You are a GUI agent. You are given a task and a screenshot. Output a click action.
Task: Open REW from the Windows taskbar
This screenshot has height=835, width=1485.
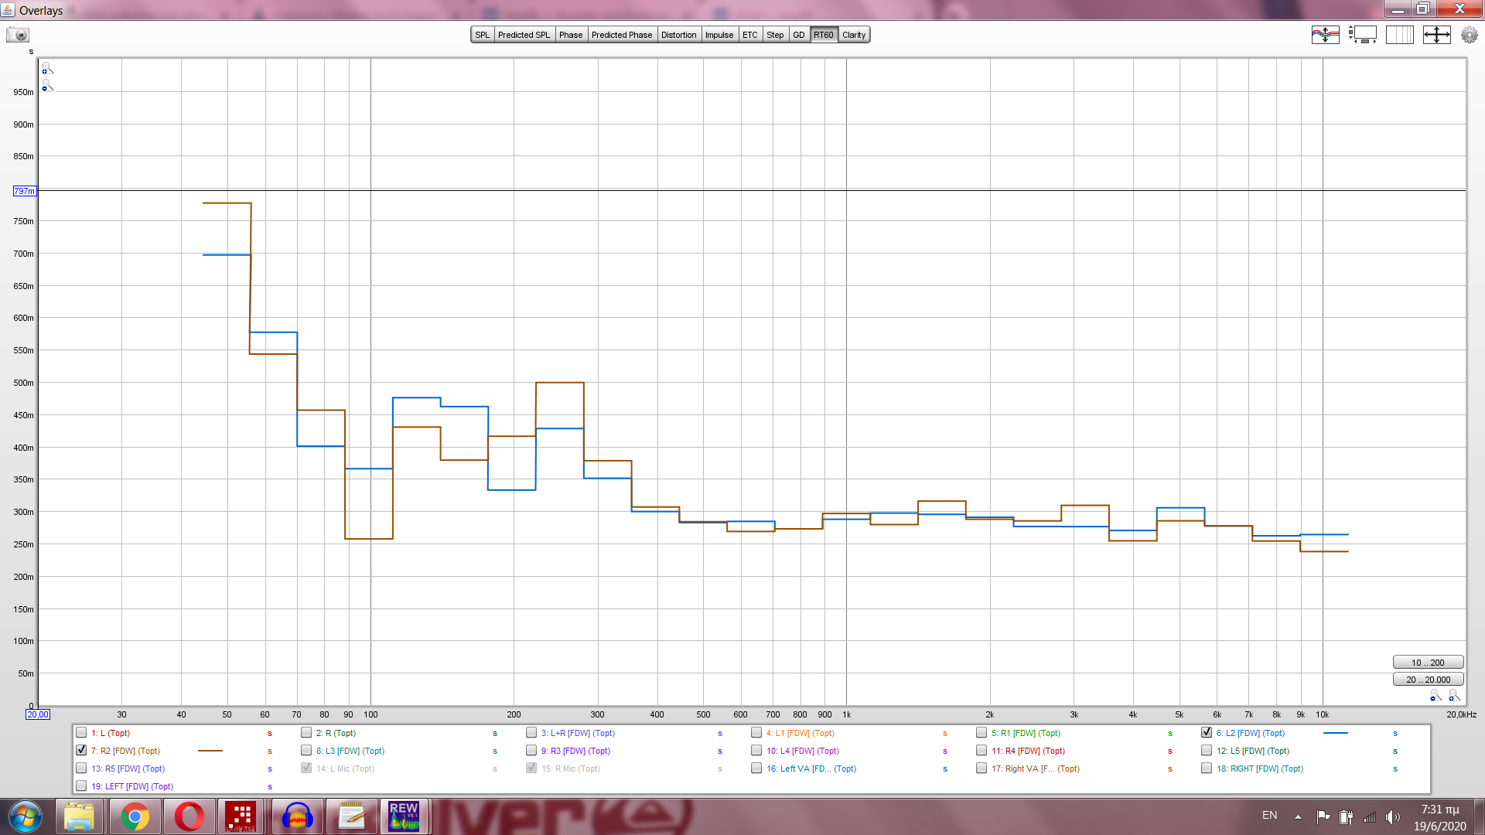[404, 816]
